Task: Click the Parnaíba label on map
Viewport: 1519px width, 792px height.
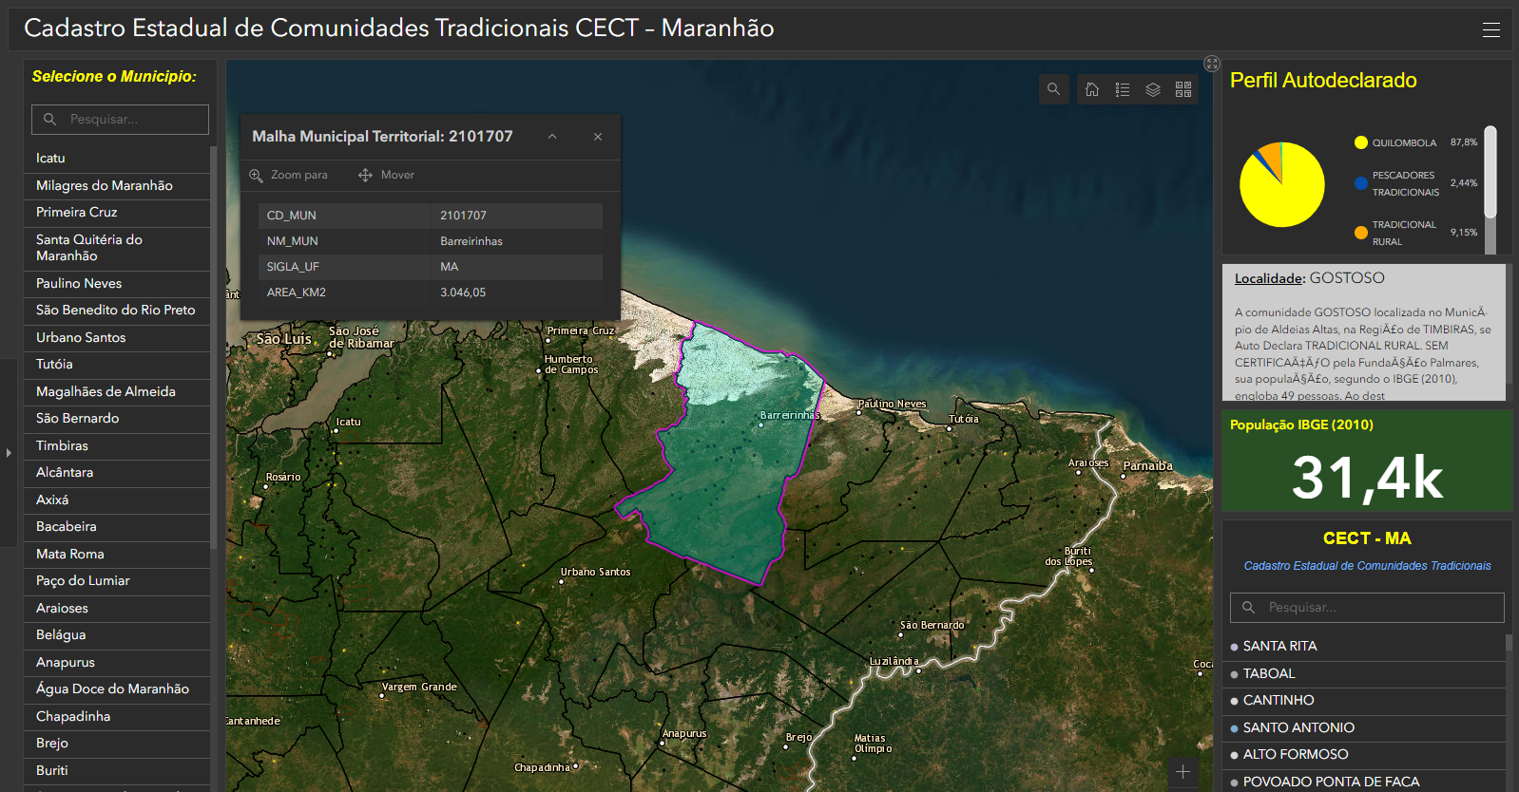Action: [x=1147, y=466]
